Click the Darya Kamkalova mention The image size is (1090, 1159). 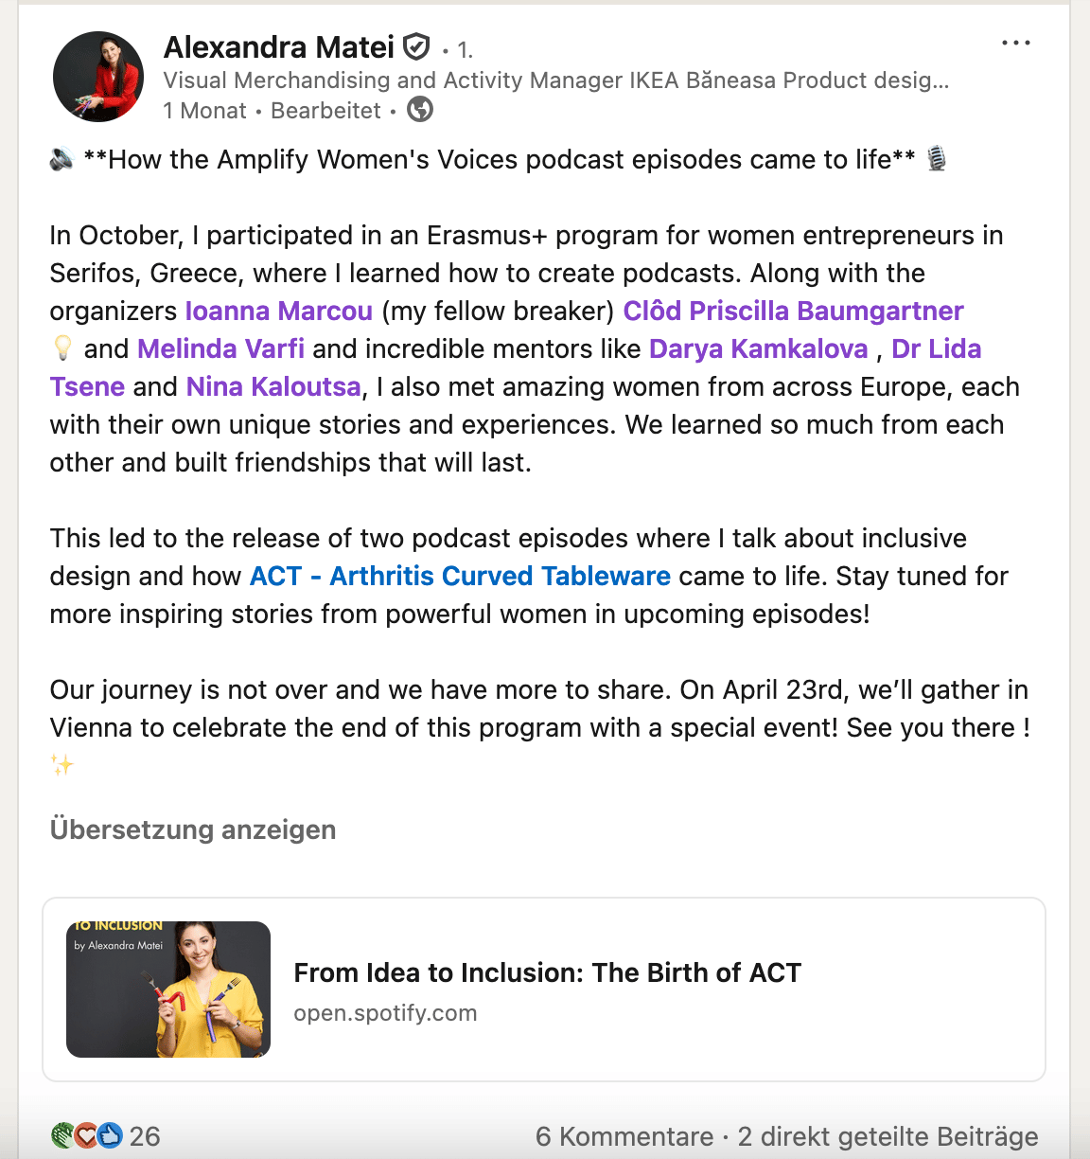(757, 348)
